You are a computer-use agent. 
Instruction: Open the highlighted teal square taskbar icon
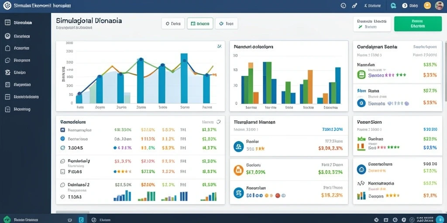point(81,220)
